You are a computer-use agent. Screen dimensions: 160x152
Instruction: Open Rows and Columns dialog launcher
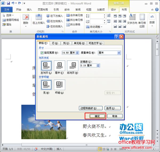pos(63,31)
